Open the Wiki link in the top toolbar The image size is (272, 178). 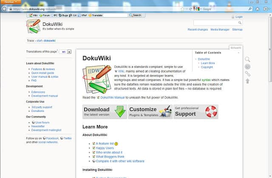tap(33, 15)
